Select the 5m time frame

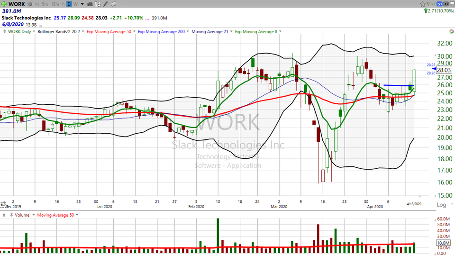coord(45,4)
